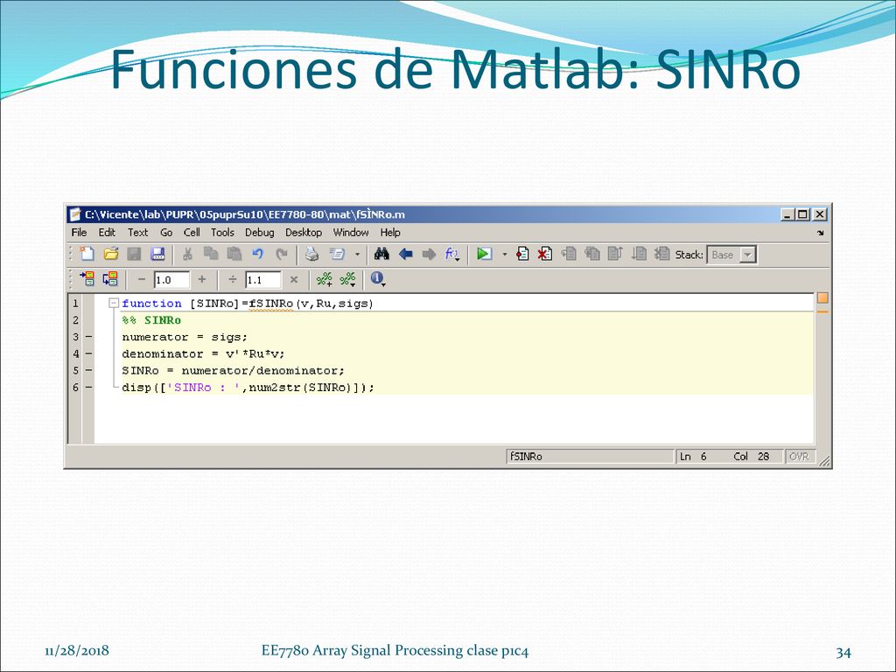The height and width of the screenshot is (672, 896).
Task: Click the multiply button beside 1.1
Action: [x=294, y=279]
